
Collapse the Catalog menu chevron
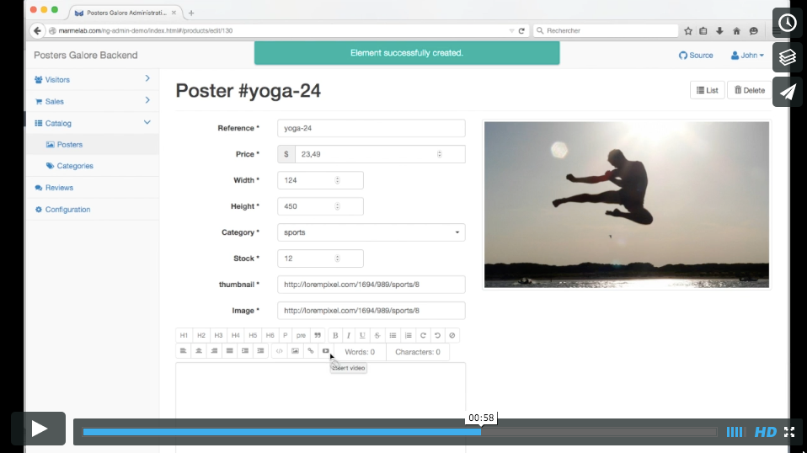(147, 122)
